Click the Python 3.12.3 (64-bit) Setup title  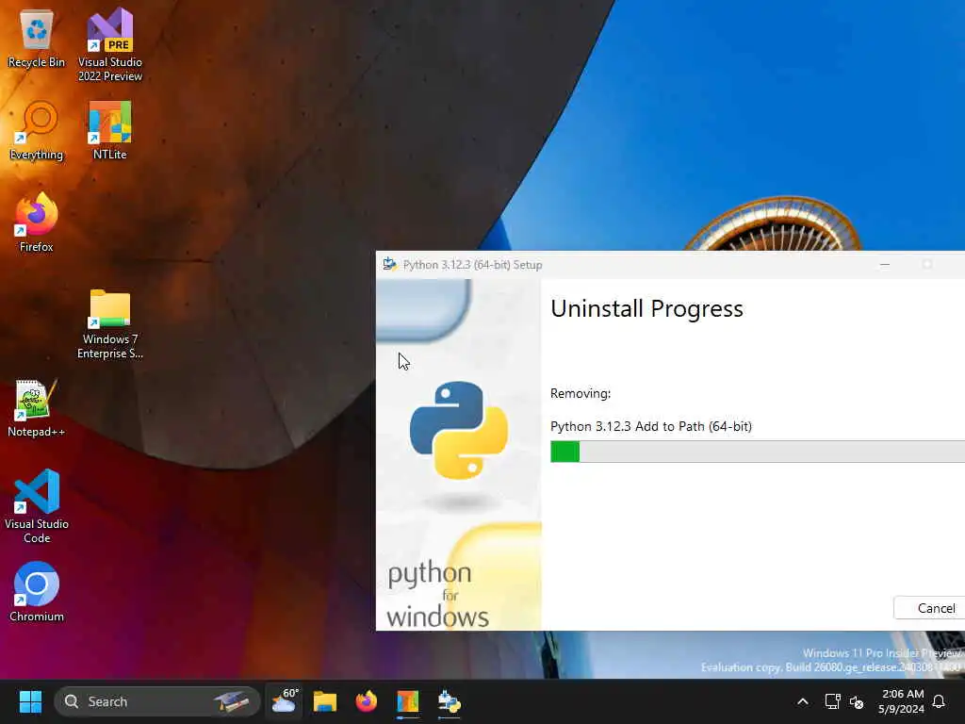pos(473,265)
